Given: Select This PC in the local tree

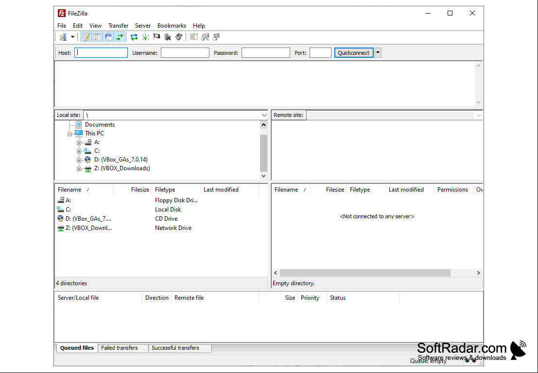Looking at the screenshot, I should (x=94, y=133).
